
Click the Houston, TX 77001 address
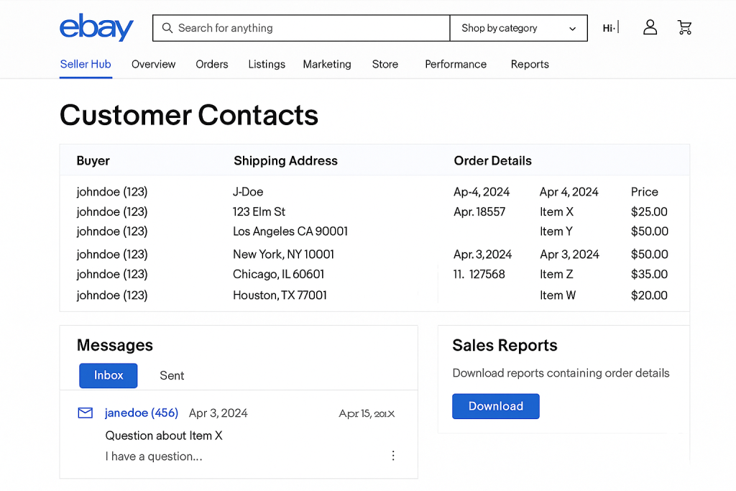click(x=280, y=295)
